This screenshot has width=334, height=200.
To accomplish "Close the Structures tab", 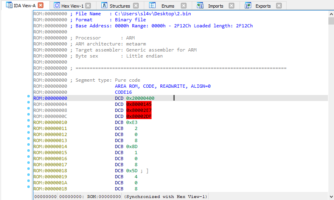I will point(136,6).
